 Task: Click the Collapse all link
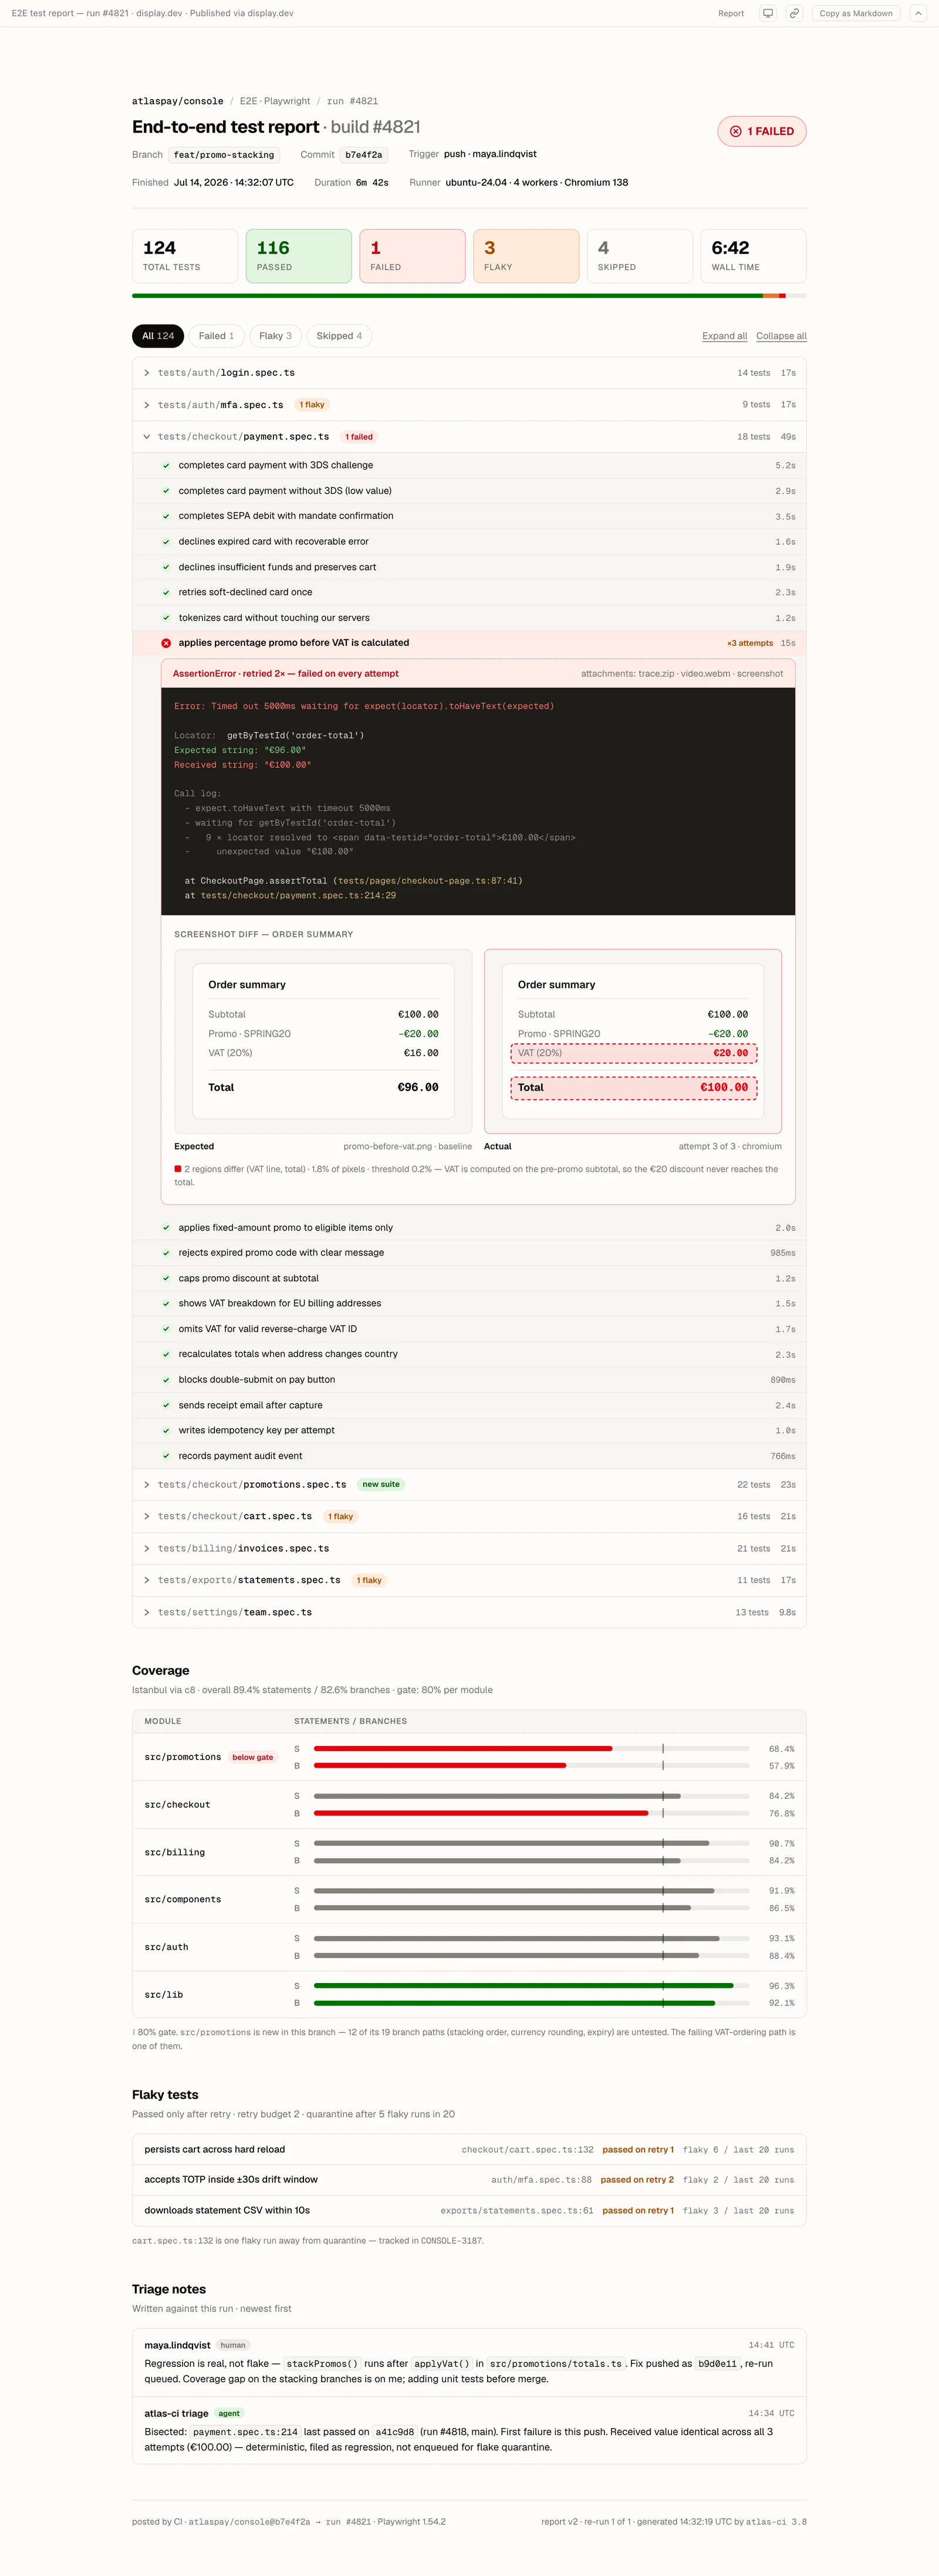point(781,336)
